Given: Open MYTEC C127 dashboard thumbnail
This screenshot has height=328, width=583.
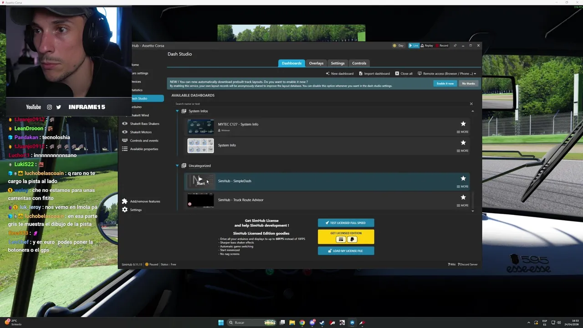Looking at the screenshot, I should click(200, 127).
